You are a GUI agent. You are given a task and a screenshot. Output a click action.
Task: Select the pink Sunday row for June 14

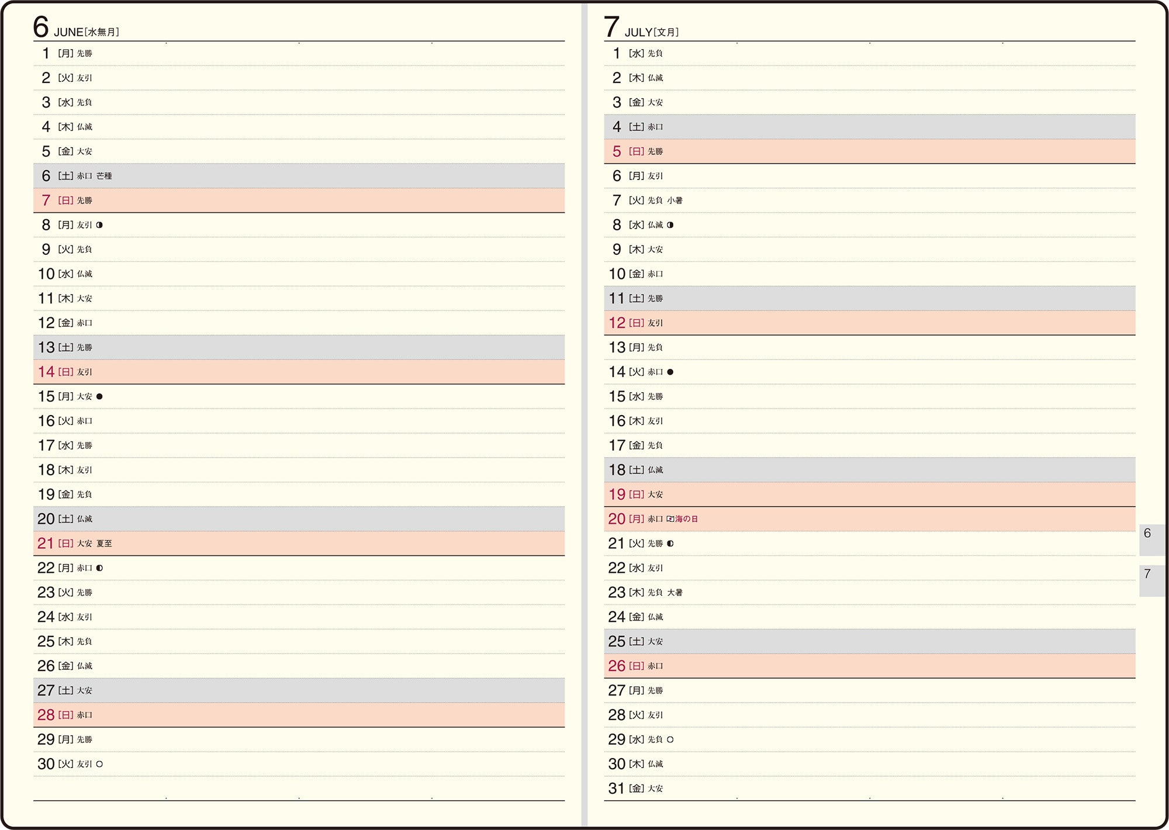(x=299, y=372)
